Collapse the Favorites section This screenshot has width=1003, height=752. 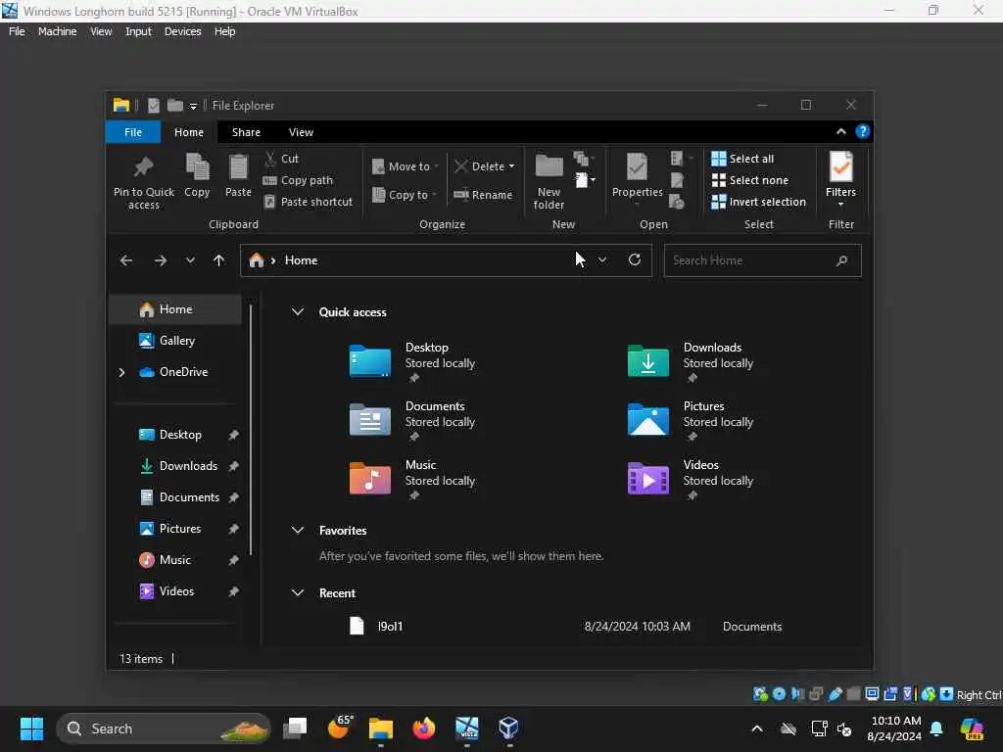[298, 530]
